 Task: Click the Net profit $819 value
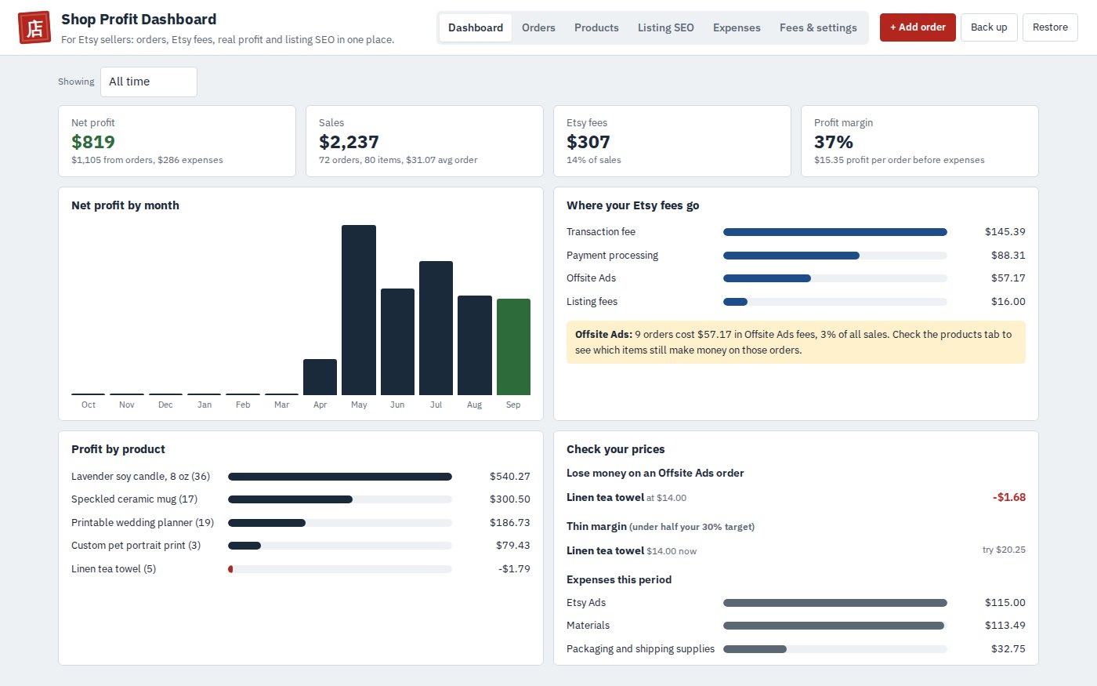click(x=93, y=142)
